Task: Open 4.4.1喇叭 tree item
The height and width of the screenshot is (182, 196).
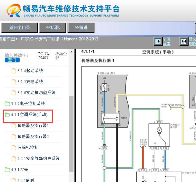Action: pyautogui.click(x=26, y=180)
